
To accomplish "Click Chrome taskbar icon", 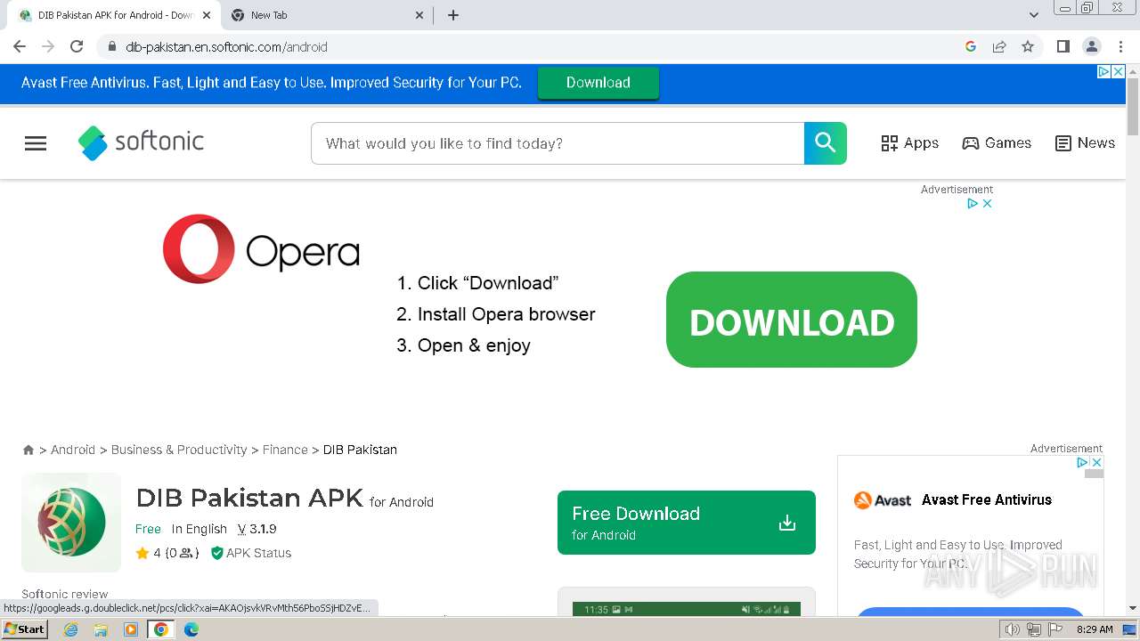I will (x=161, y=629).
